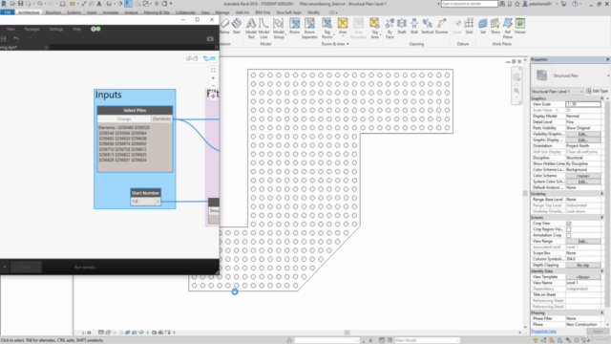Switch Dynamo to 3D background preview navigation
This screenshot has width=611, height=344.
[192, 58]
